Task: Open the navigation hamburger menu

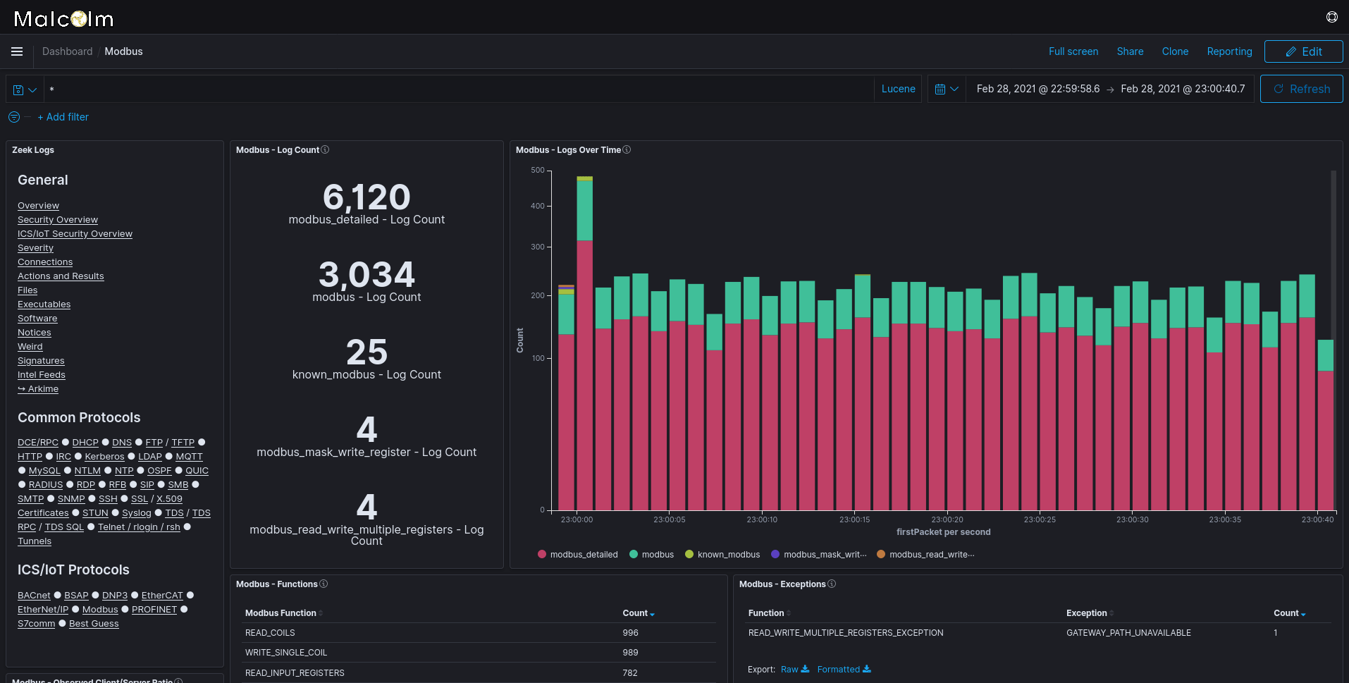Action: click(x=16, y=51)
